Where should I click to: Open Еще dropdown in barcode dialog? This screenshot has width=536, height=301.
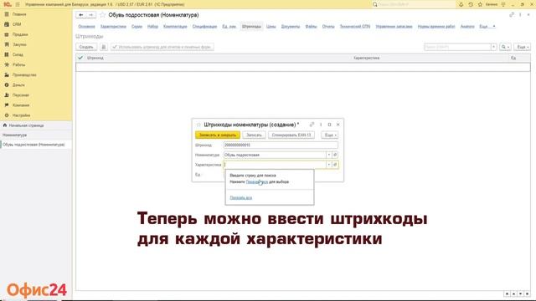coord(330,135)
